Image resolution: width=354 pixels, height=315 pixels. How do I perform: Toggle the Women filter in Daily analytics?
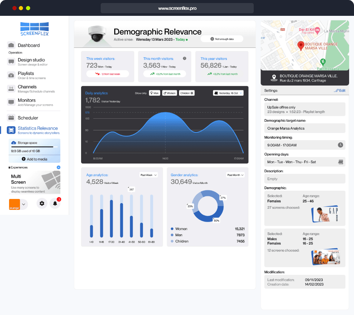click(169, 93)
